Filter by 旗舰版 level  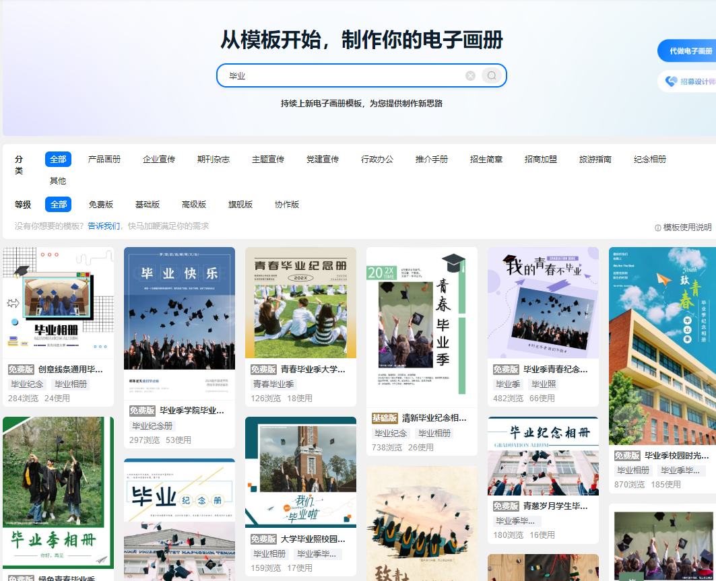tap(240, 205)
